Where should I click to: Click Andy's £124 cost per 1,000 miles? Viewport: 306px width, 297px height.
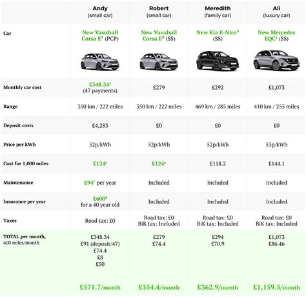coord(100,163)
